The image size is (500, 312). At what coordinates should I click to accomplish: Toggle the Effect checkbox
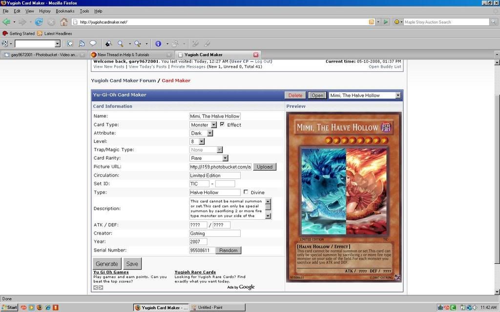[x=222, y=124]
